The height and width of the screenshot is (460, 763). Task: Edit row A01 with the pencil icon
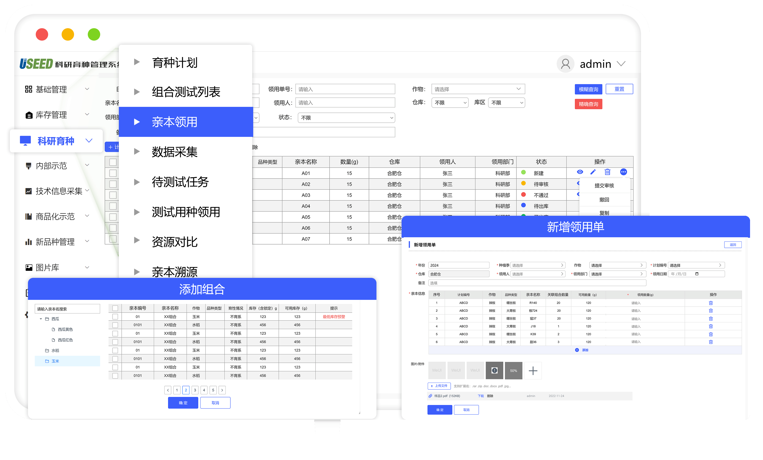[x=593, y=172]
